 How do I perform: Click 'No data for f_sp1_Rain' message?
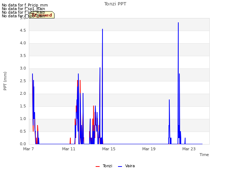click(23, 9)
